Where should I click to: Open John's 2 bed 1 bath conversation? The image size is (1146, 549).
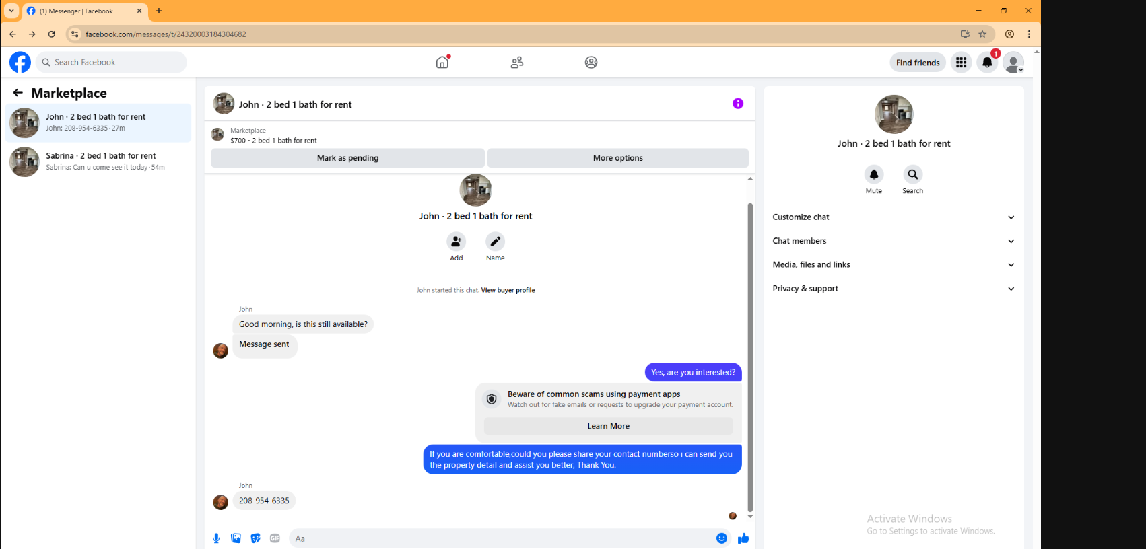coord(98,122)
